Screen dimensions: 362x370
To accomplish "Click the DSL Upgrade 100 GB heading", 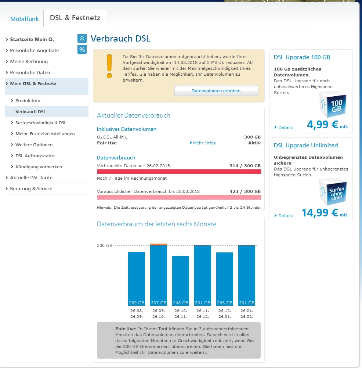I will coord(302,57).
